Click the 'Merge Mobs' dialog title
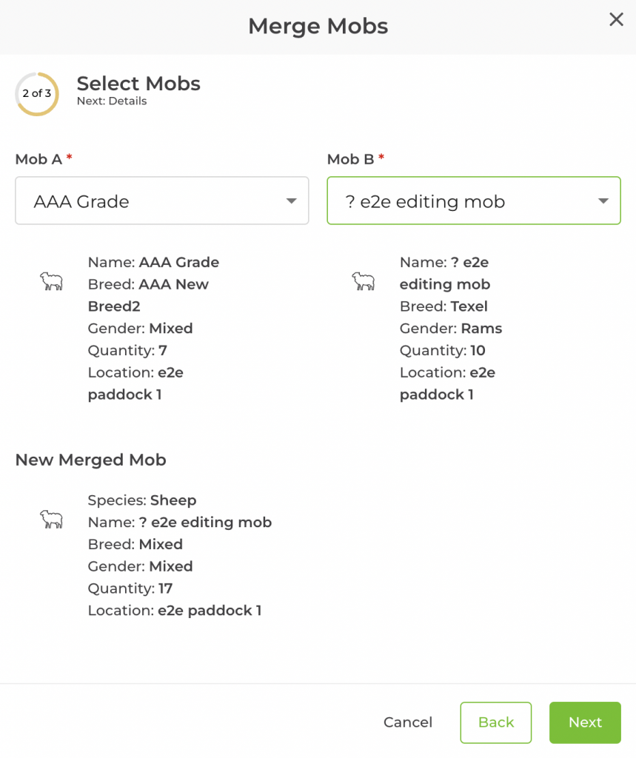This screenshot has height=758, width=636. [318, 27]
